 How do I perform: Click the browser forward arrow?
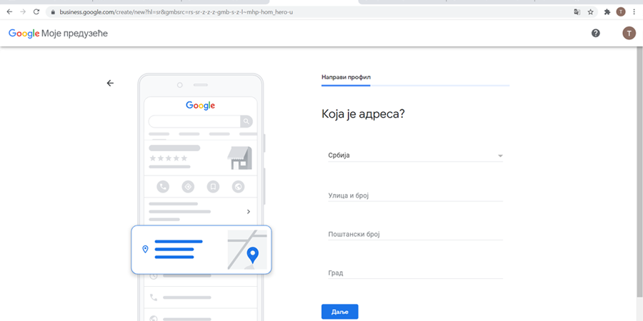click(x=23, y=12)
